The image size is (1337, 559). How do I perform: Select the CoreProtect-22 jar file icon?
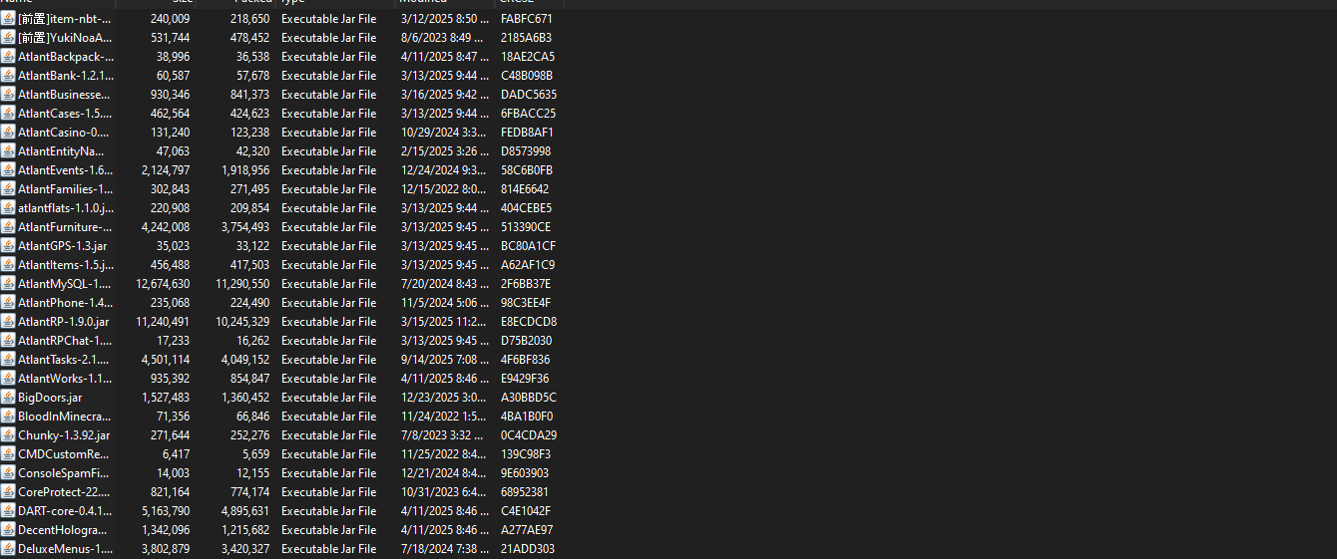tap(8, 492)
